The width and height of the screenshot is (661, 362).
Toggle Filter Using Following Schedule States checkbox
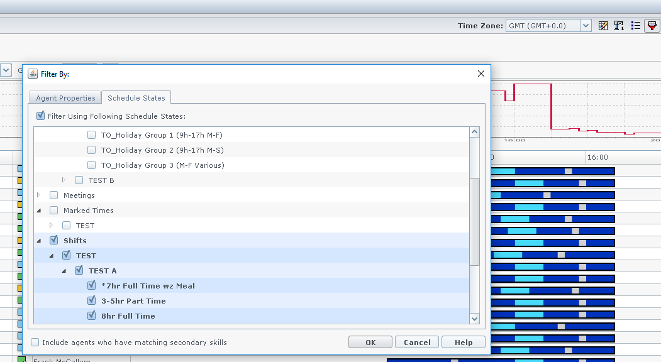pos(40,116)
